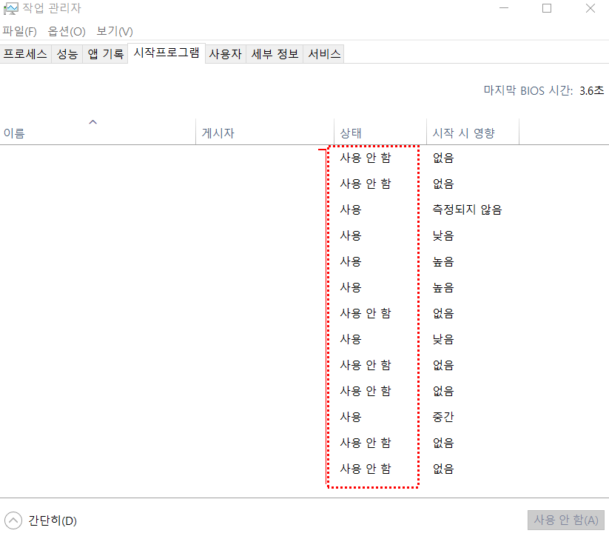Screen dimensions: 609x539
Task: Select the 측정되지 않음 impact cell
Action: pos(467,210)
